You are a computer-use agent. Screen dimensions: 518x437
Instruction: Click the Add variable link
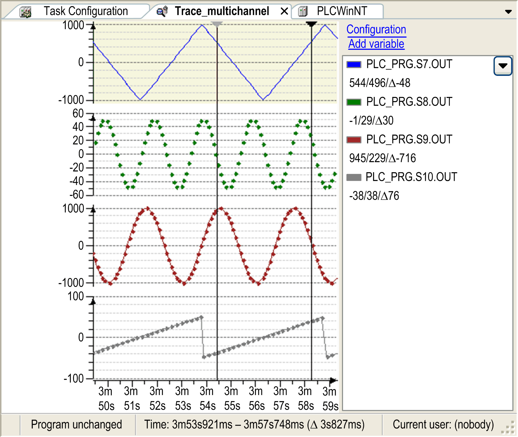(376, 44)
